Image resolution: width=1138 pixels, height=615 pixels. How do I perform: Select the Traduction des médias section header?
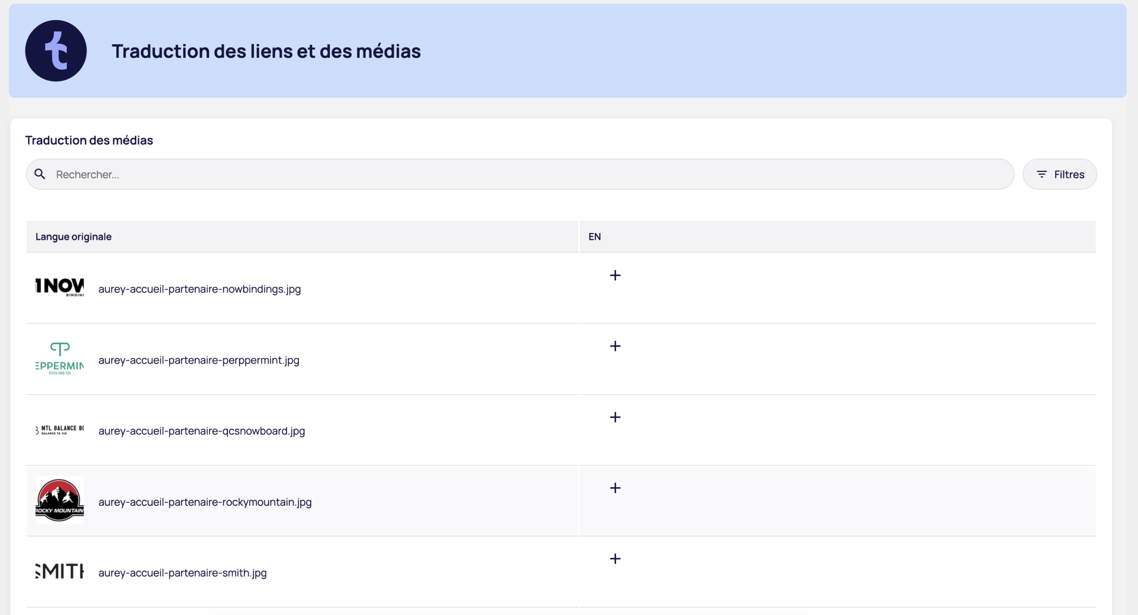[89, 140]
